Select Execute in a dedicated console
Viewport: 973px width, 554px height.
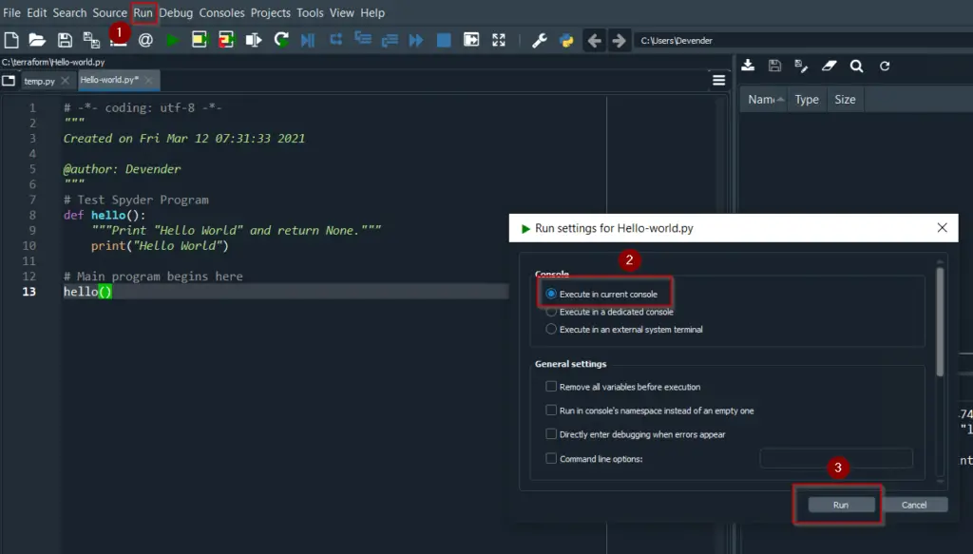[551, 312]
